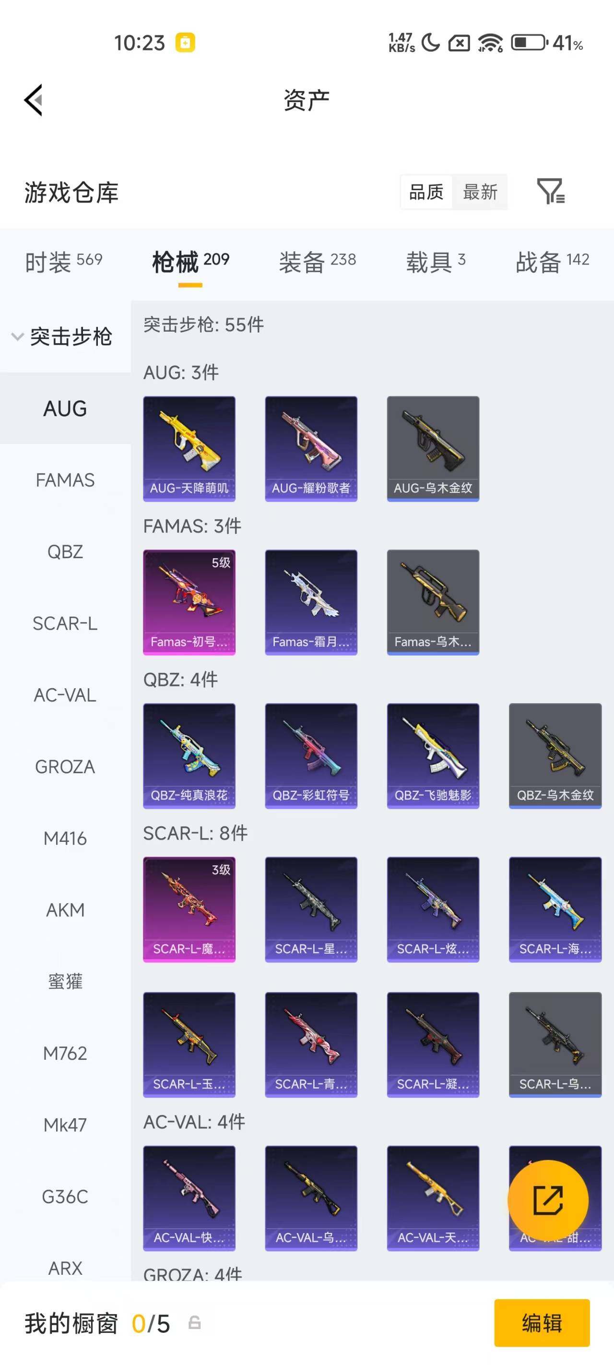Switch sorting to 品质
This screenshot has height=1365, width=614.
[x=426, y=192]
